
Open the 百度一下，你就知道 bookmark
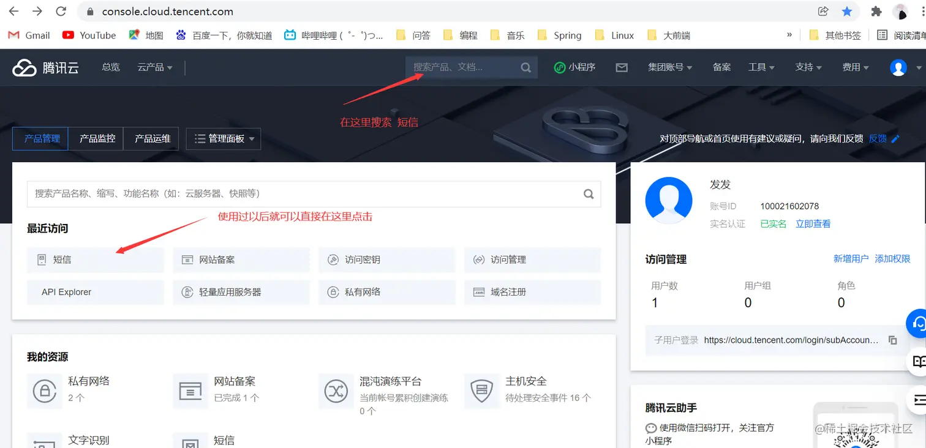pyautogui.click(x=224, y=35)
